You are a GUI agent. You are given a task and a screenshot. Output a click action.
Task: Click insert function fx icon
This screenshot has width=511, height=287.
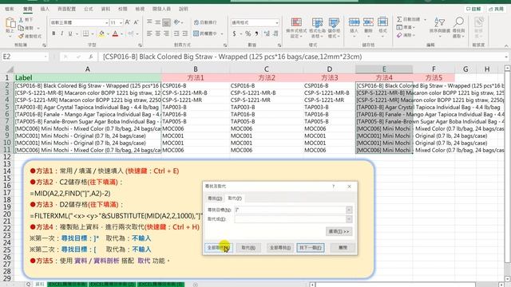[91, 57]
